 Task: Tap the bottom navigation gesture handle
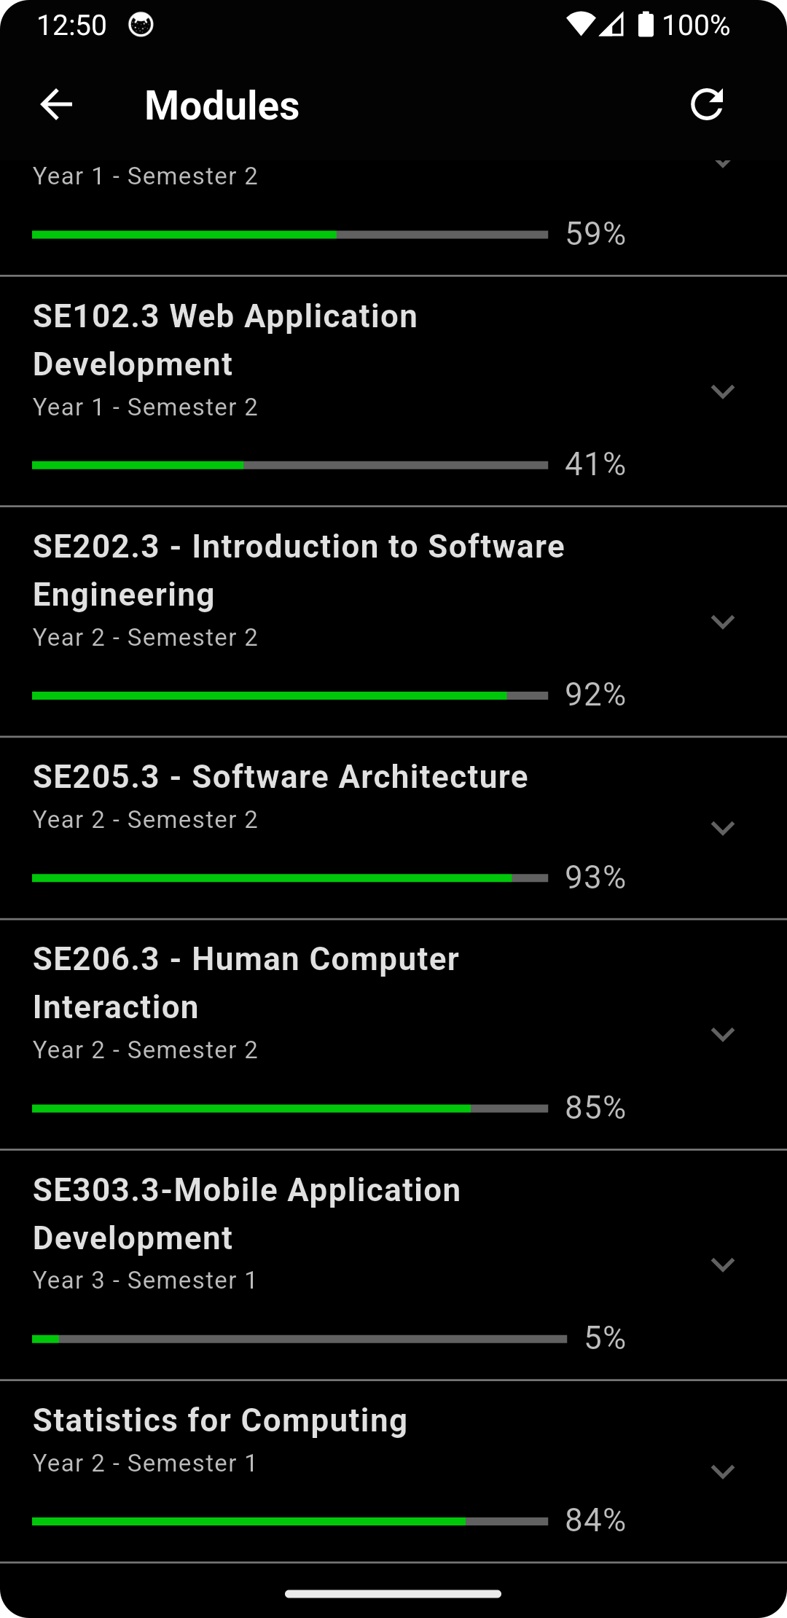(x=393, y=1594)
